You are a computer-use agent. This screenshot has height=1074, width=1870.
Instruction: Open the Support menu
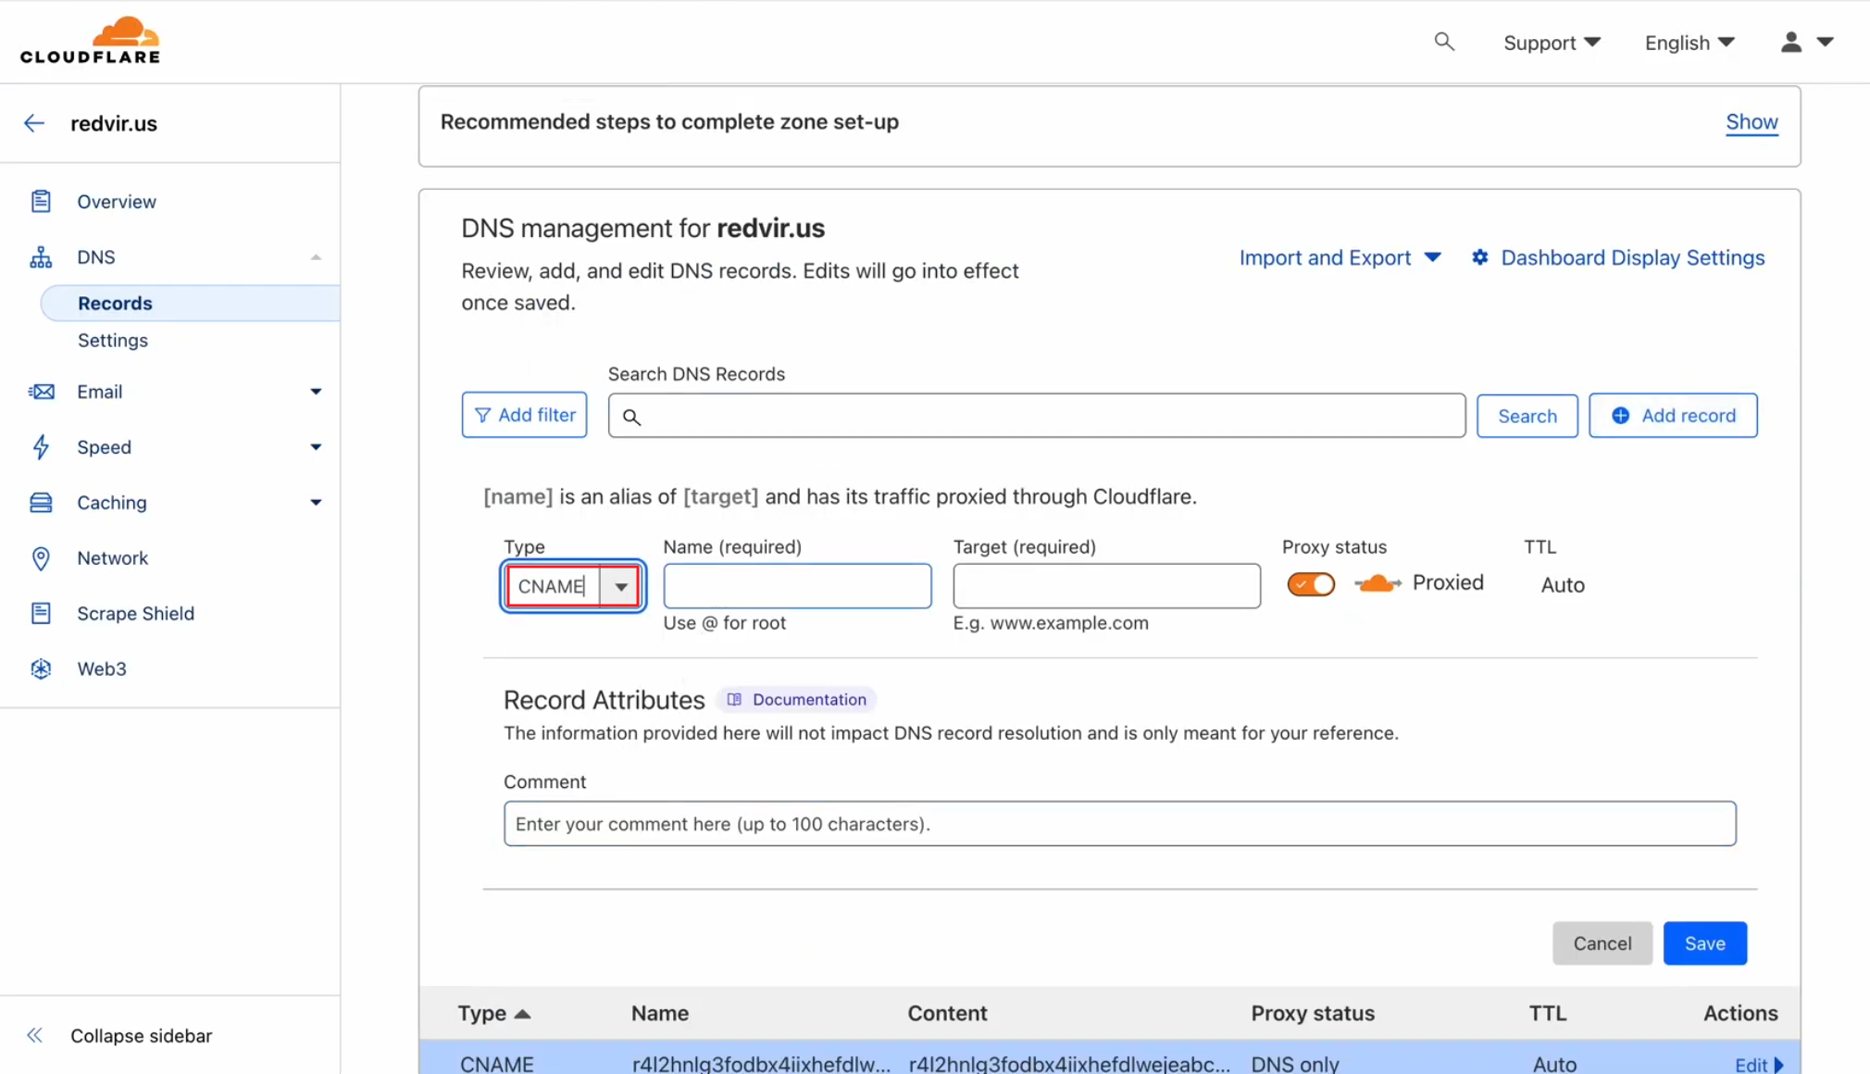[x=1551, y=43]
